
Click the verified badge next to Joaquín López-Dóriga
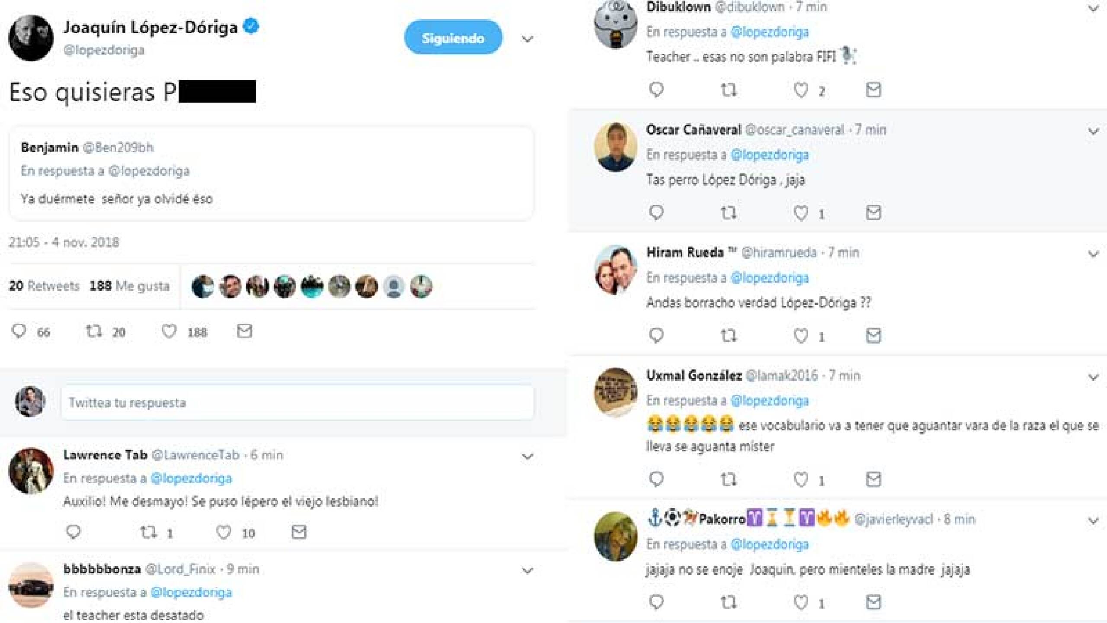(x=251, y=27)
